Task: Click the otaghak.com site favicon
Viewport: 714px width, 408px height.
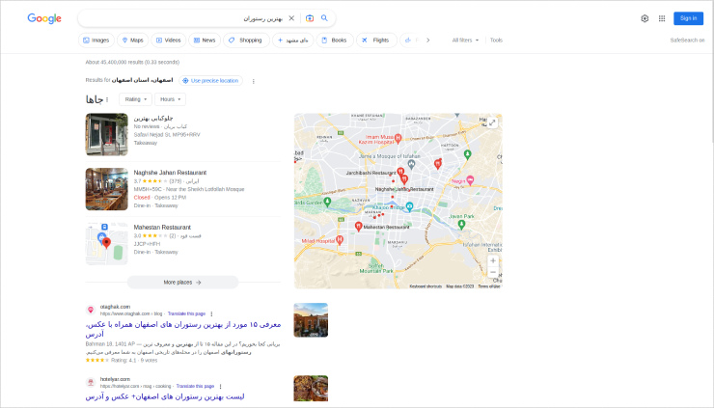Action: (x=91, y=310)
